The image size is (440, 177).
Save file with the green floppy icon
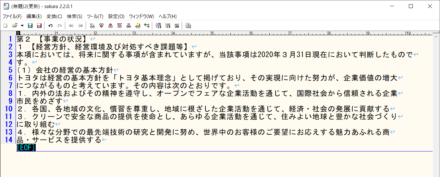point(30,26)
